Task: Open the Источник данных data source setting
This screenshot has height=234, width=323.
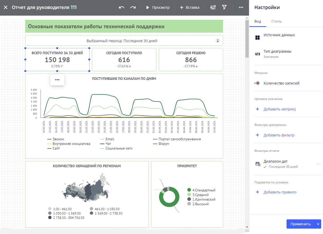Action: click(279, 35)
